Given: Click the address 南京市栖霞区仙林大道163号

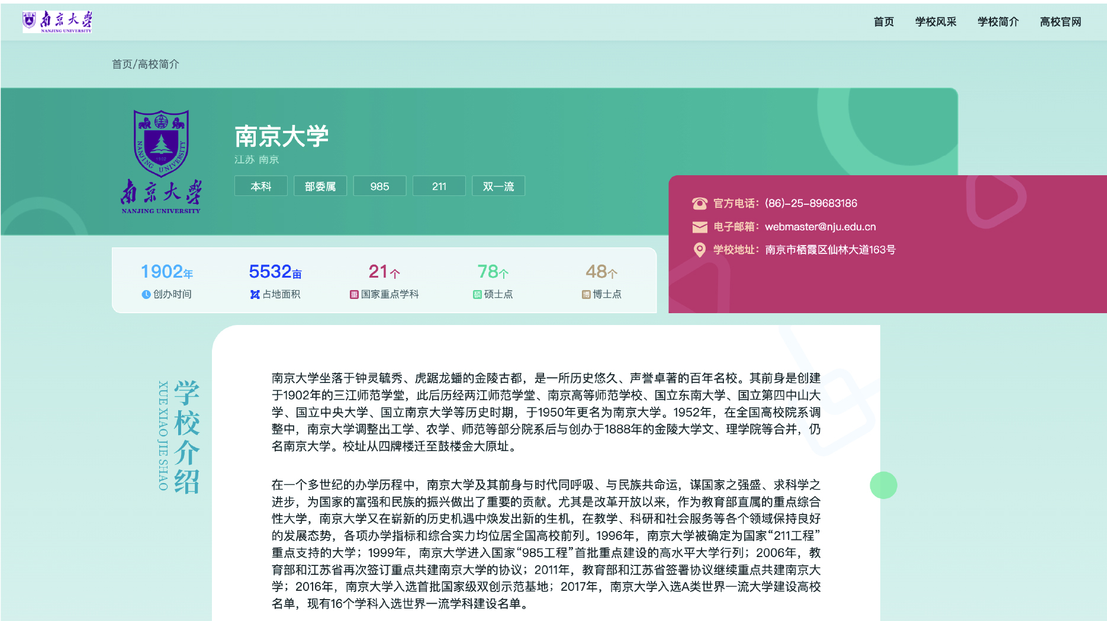Looking at the screenshot, I should 830,250.
